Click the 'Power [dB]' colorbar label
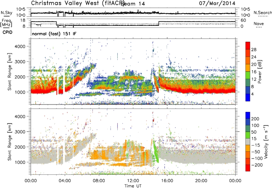The height and width of the screenshot is (188, 272). click(x=260, y=72)
